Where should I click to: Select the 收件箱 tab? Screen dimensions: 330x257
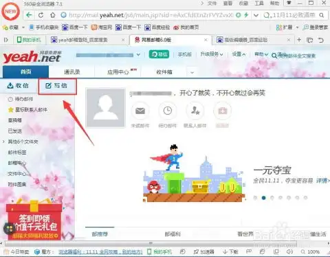pos(164,72)
